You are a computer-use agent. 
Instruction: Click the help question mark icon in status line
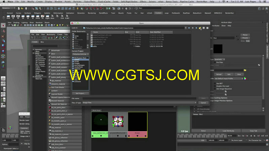pyautogui.click(x=74, y=8)
